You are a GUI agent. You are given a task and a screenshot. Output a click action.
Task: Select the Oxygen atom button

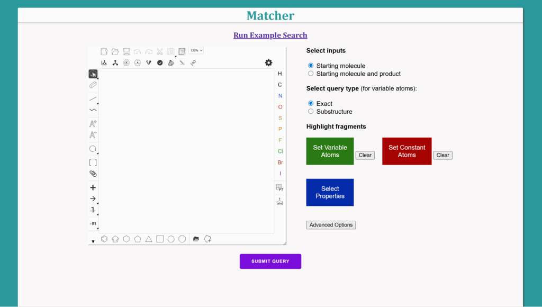click(280, 107)
